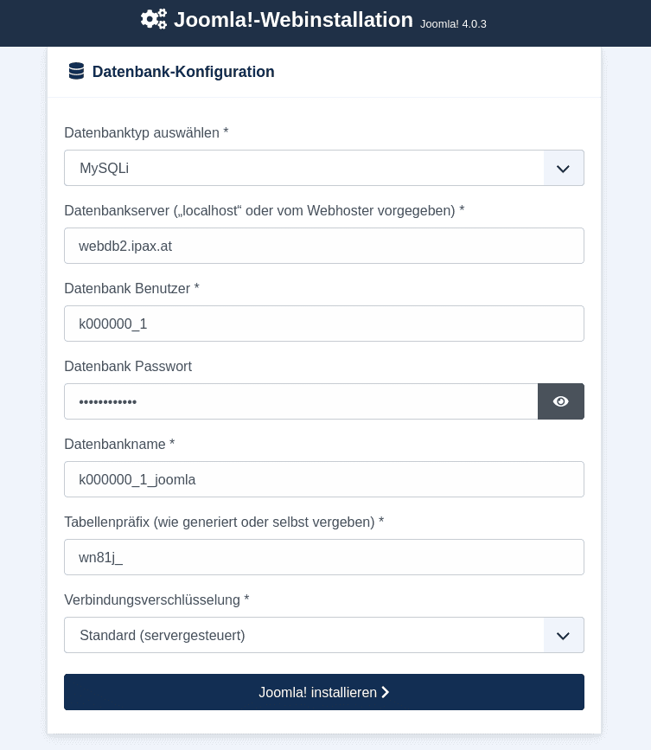
Task: Click the arrow of the database type selector
Action: point(564,168)
